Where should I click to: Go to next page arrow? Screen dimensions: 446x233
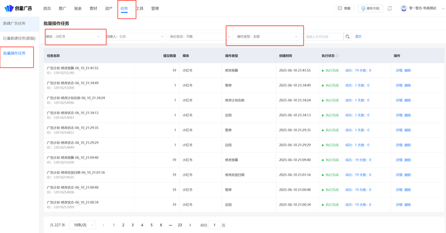point(190,225)
